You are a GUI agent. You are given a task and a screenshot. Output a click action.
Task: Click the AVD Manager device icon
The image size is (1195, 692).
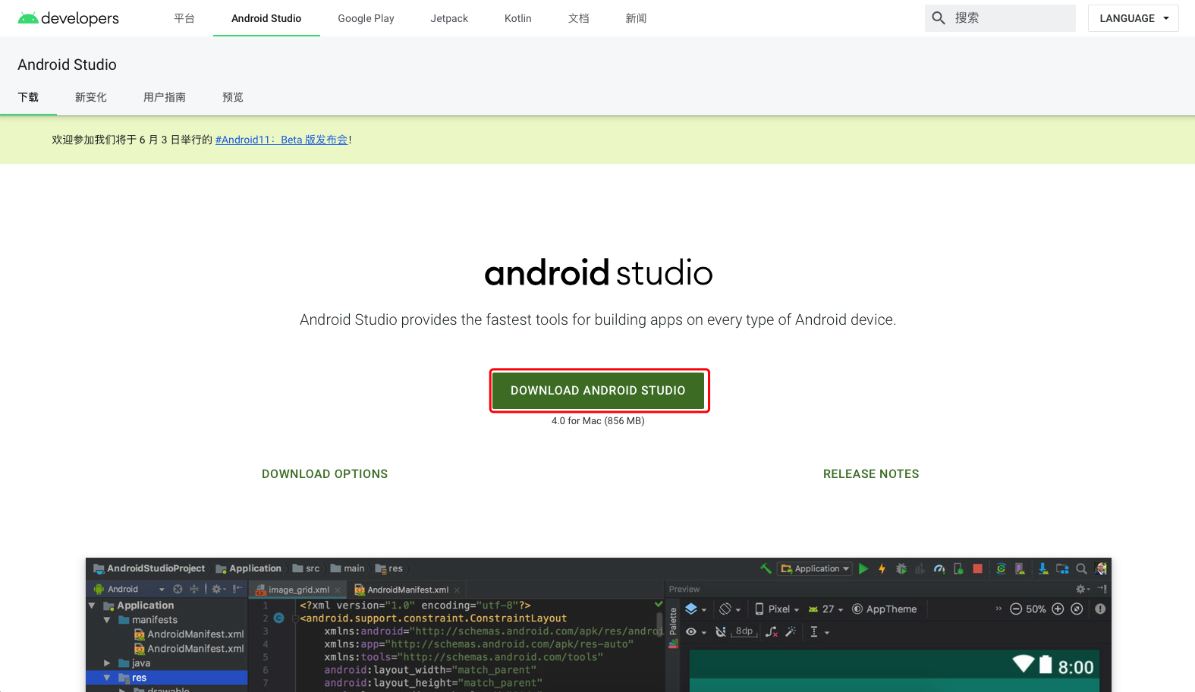click(1020, 568)
